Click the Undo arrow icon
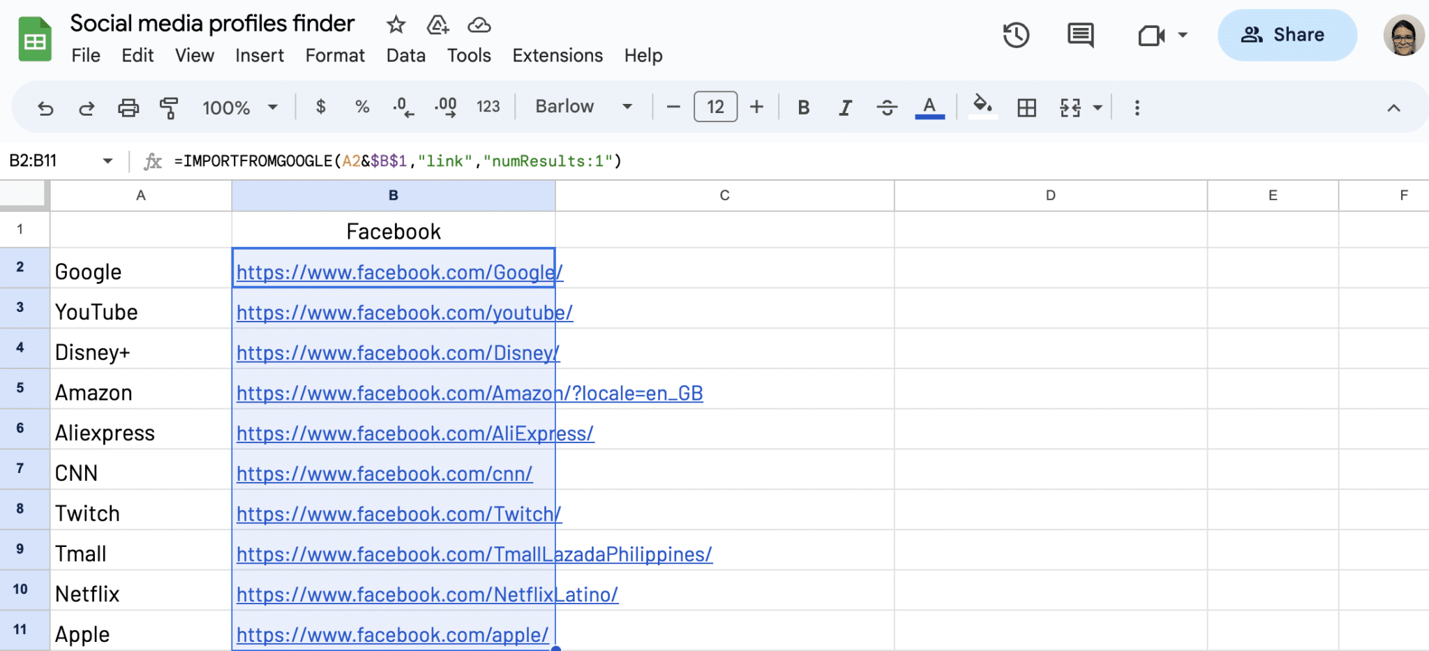This screenshot has height=651, width=1429. click(45, 107)
